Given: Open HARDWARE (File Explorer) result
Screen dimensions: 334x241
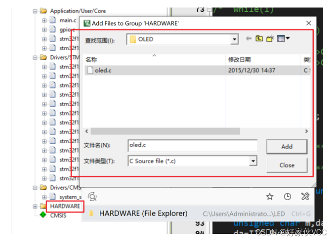Looking at the screenshot, I should (198, 213).
